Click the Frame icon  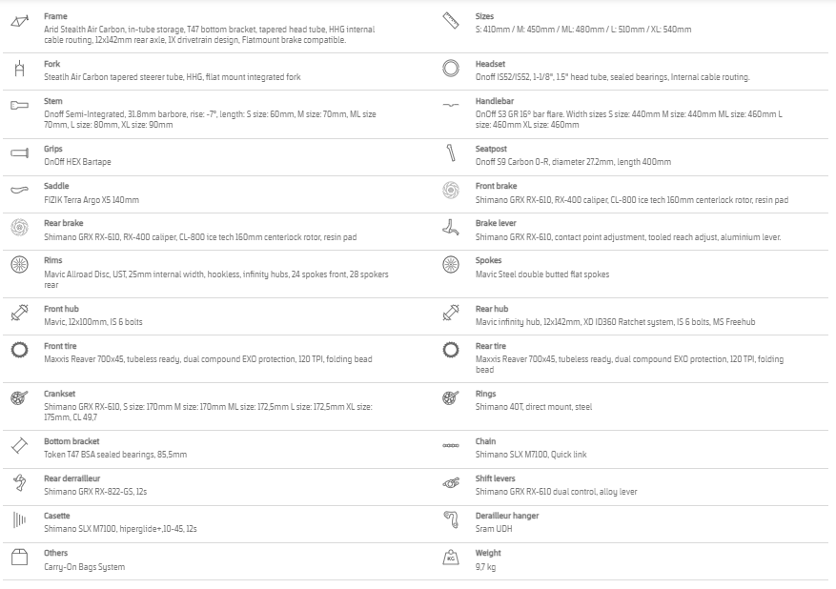tap(19, 22)
